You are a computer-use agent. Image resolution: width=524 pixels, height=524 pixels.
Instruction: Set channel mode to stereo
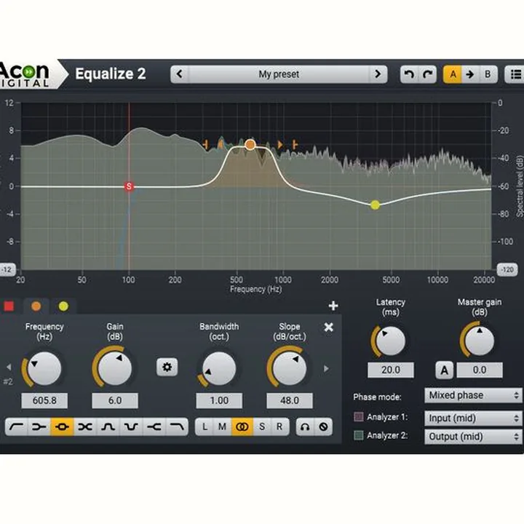coord(242,426)
